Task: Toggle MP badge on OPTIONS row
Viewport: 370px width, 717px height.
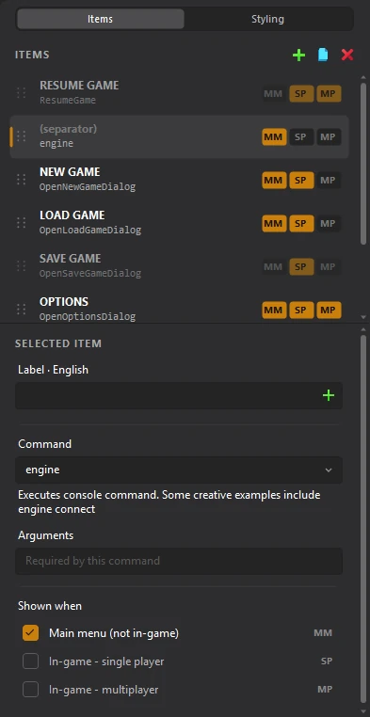Action: click(x=328, y=310)
